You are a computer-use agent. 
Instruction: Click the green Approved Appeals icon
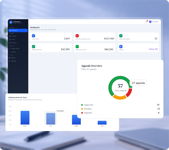(x=121, y=36)
